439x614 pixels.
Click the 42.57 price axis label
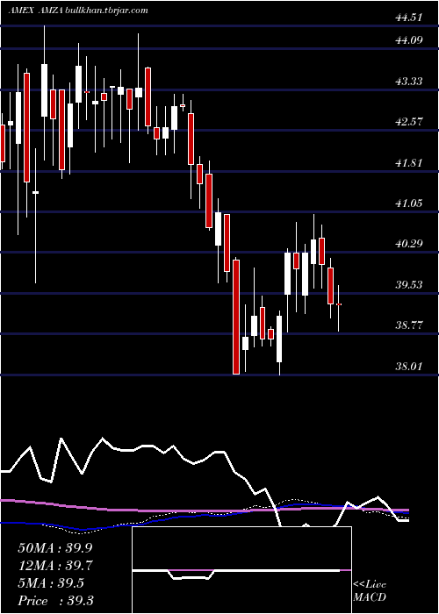[409, 121]
